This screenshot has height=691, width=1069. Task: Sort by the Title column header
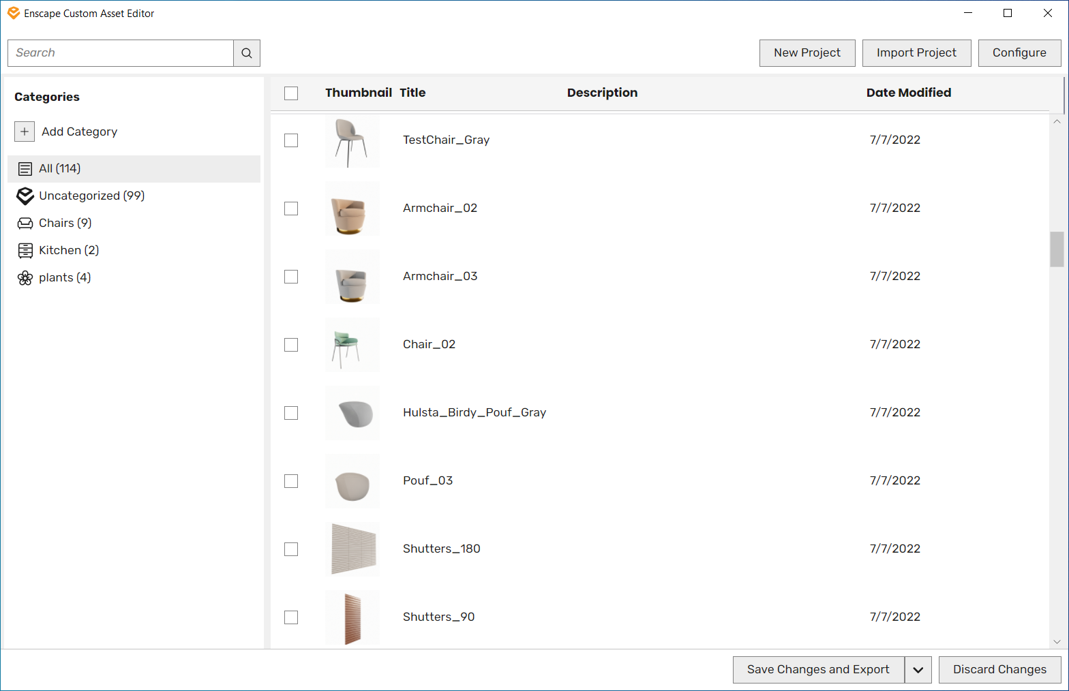point(412,93)
